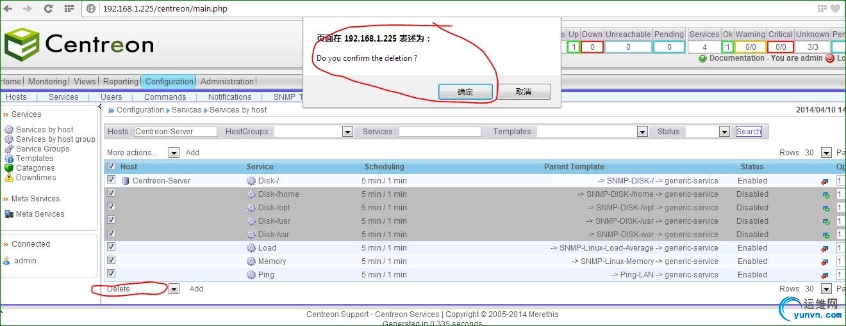Click the Search button
846x326 pixels.
click(x=749, y=132)
